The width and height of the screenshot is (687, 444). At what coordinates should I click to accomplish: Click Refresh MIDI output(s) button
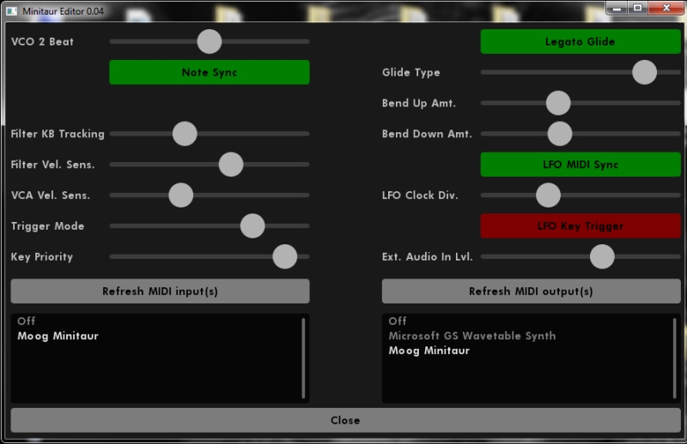pos(531,291)
